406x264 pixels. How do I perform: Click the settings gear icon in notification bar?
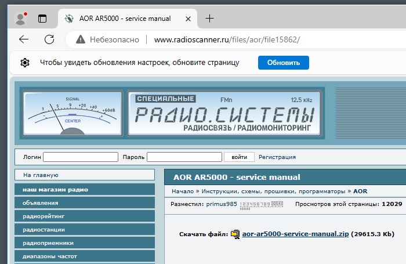(25, 63)
